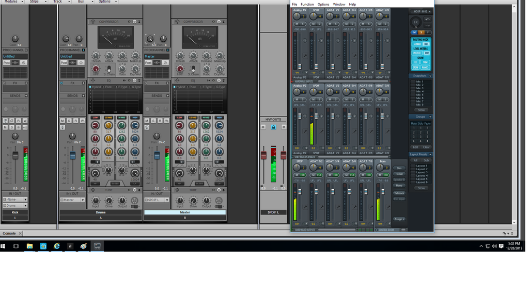The height and width of the screenshot is (297, 529).
Task: Click the lock icon in HW OUTS
Action: click(x=273, y=127)
